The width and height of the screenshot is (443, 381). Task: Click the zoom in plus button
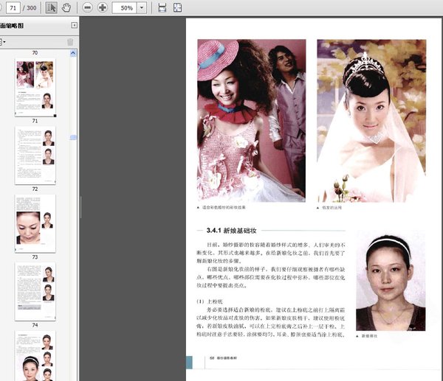(x=102, y=7)
